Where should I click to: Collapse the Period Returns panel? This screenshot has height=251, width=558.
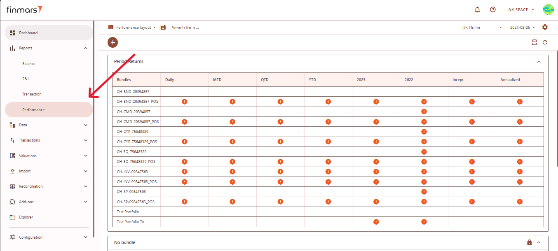[539, 62]
